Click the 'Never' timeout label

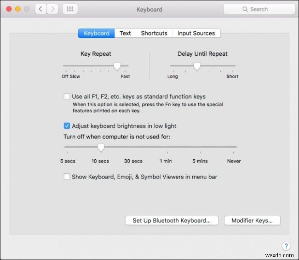coord(234,161)
